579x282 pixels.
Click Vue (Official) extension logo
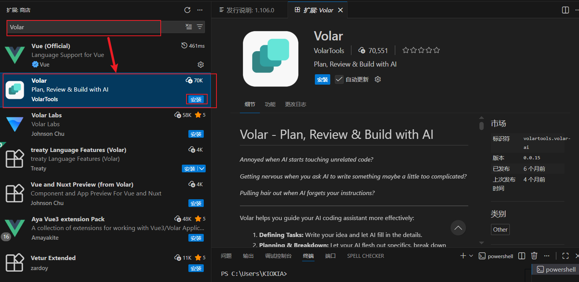pyautogui.click(x=15, y=55)
